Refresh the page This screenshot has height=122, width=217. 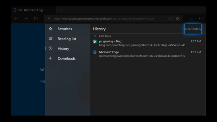[36, 19]
